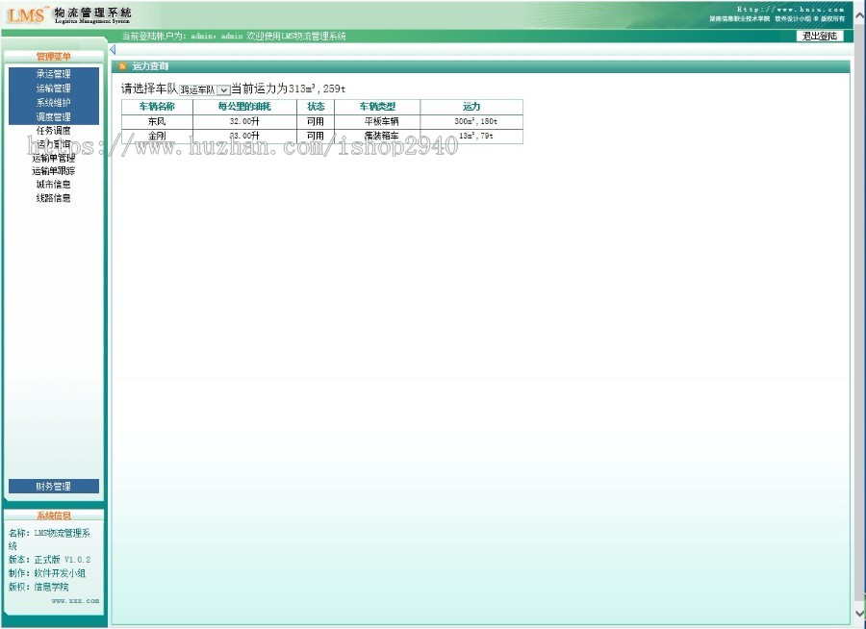Click the 管理菜单 panel header
866x629 pixels.
click(54, 57)
